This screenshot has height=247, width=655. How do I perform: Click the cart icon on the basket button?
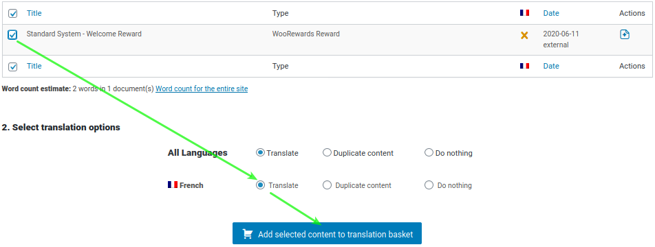coord(247,234)
